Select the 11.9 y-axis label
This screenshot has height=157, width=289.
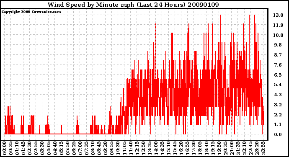(278, 25)
